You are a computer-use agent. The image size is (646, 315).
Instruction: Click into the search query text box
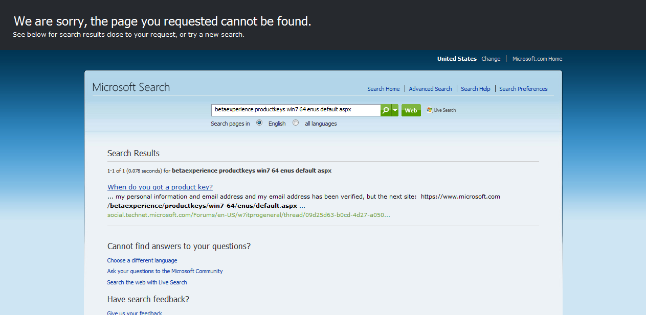point(296,110)
